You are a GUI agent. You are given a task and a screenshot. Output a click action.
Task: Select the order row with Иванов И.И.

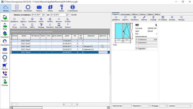[60, 49]
